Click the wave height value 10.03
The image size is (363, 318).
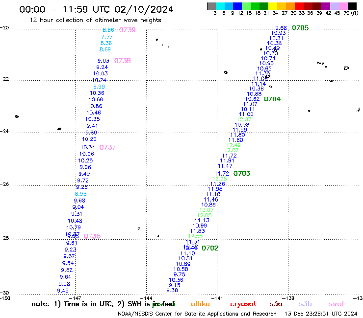coord(101,74)
